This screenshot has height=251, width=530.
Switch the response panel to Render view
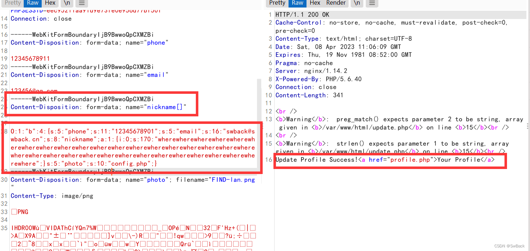tap(336, 3)
